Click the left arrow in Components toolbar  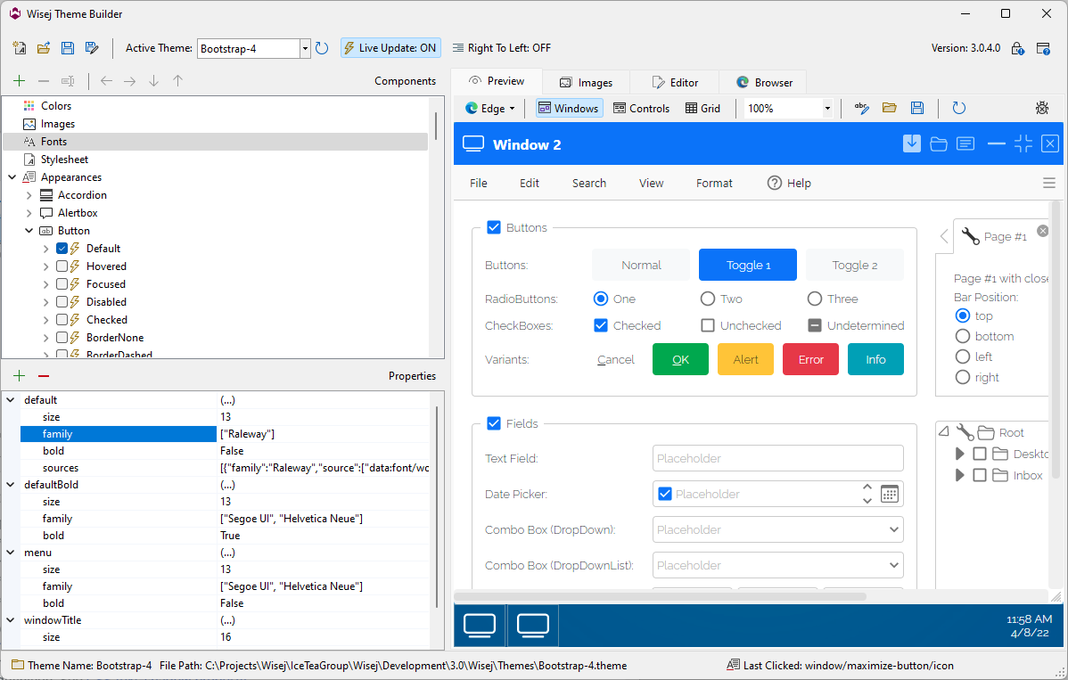[x=106, y=81]
